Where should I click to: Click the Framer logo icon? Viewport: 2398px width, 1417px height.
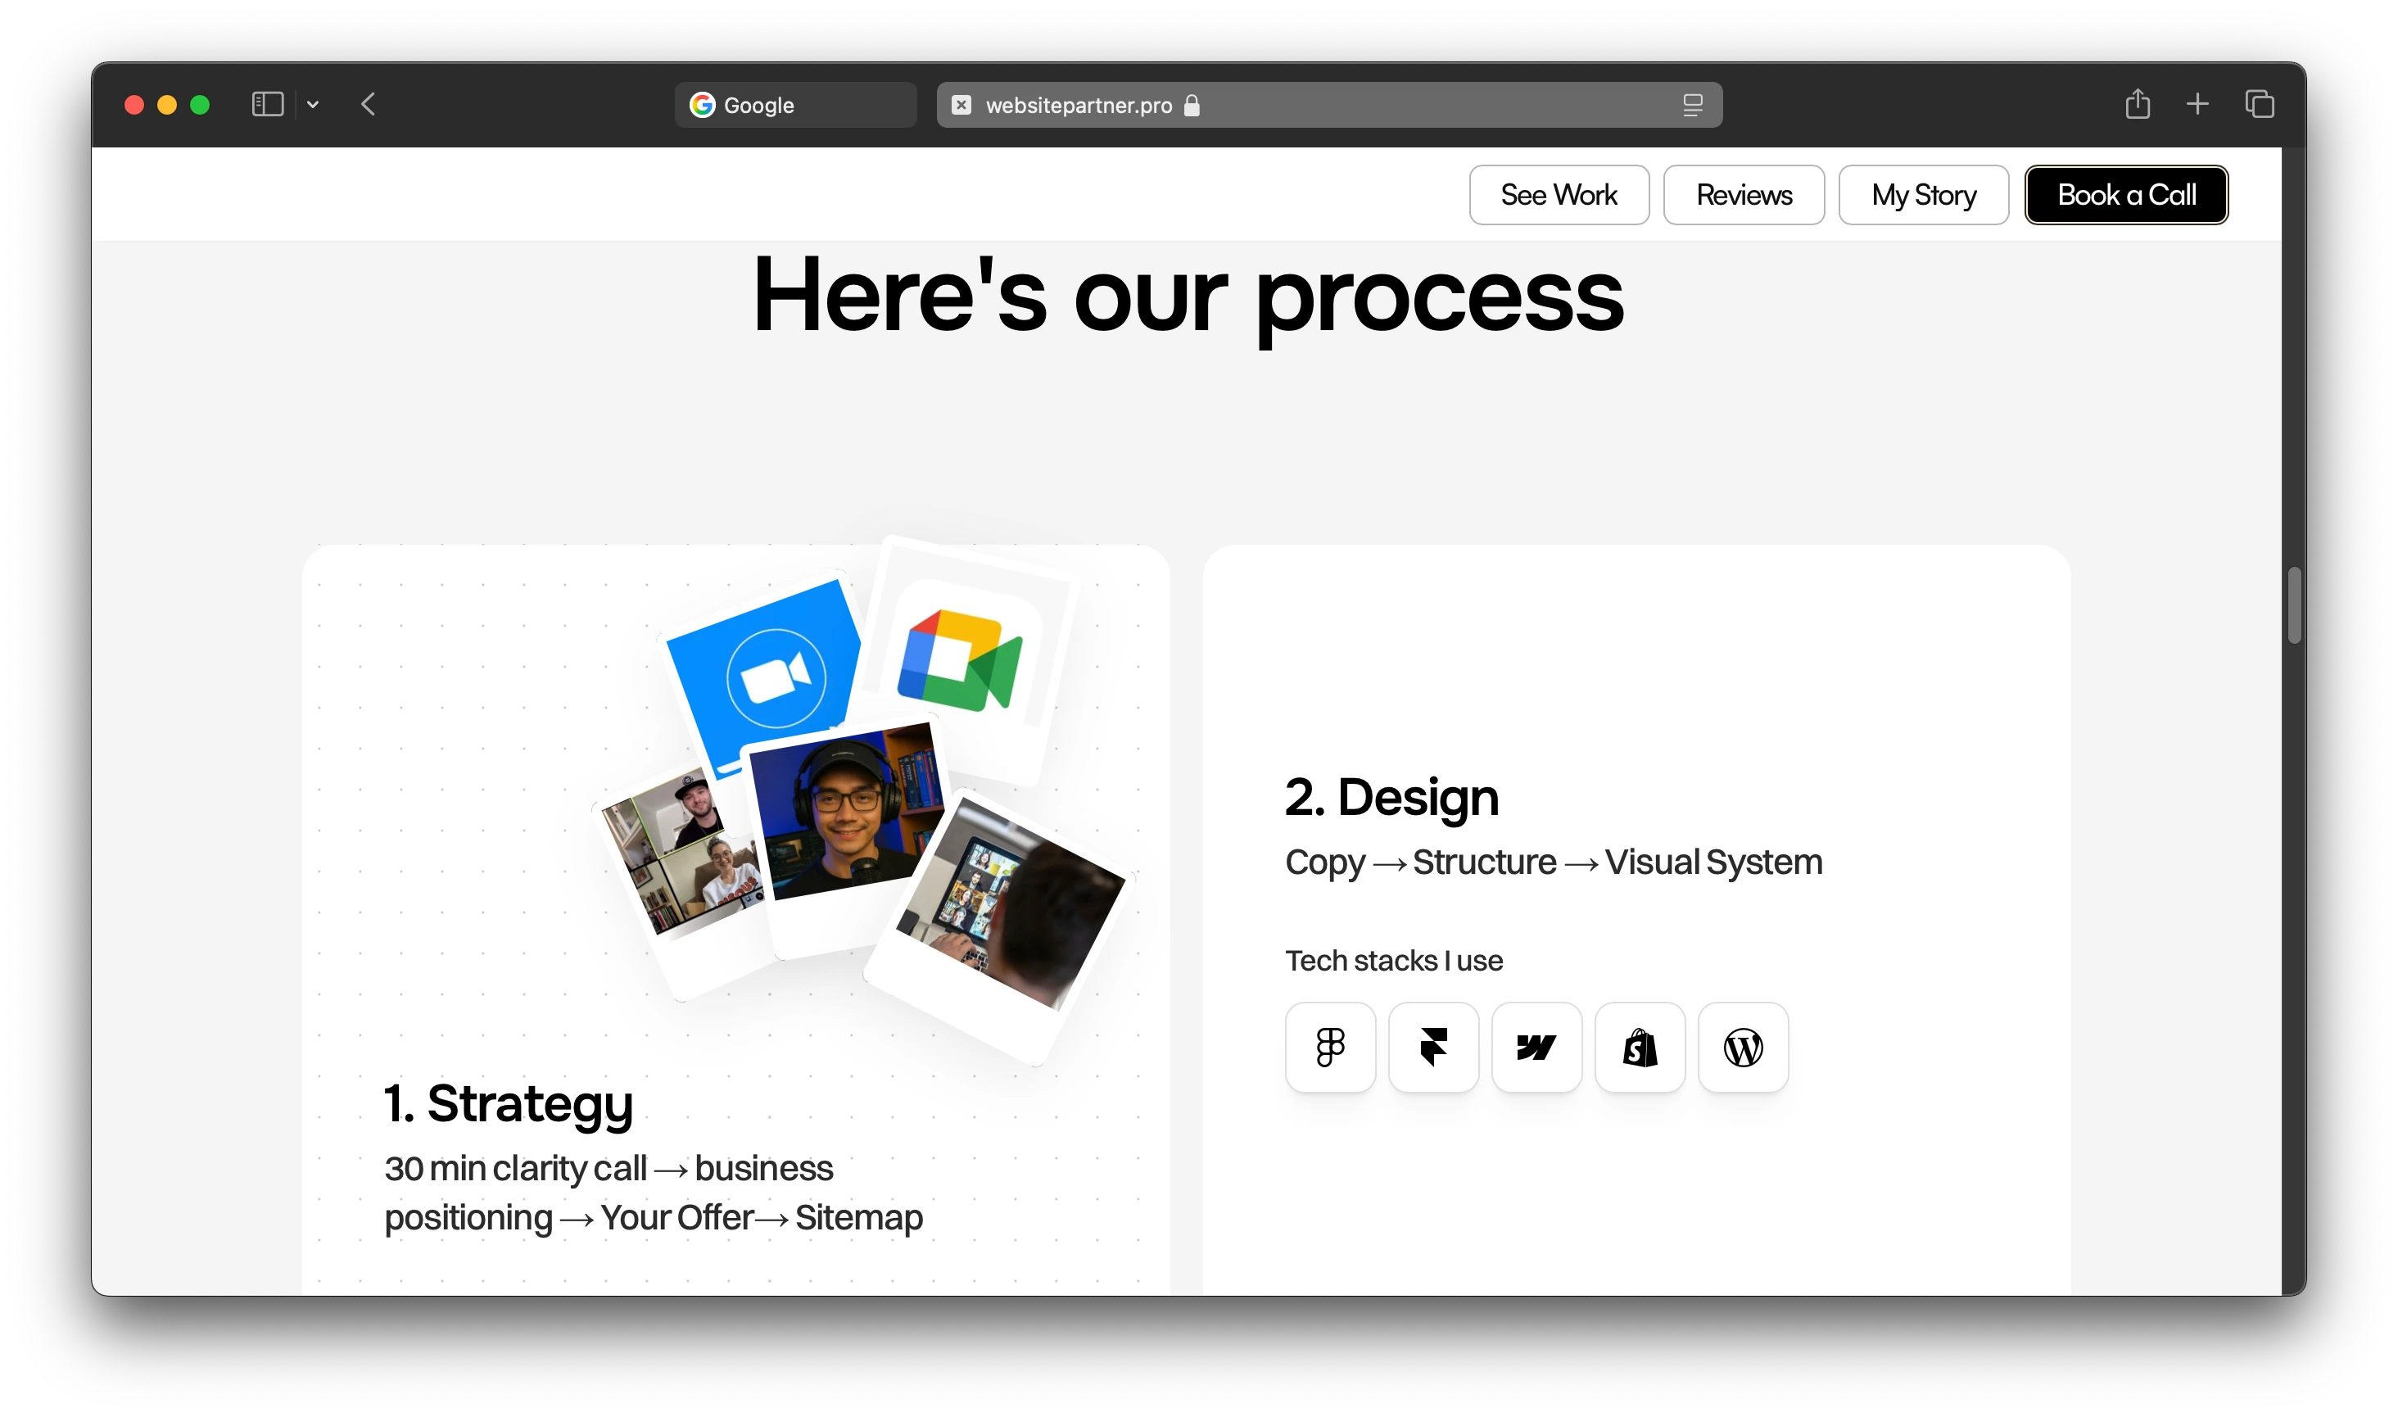1435,1048
